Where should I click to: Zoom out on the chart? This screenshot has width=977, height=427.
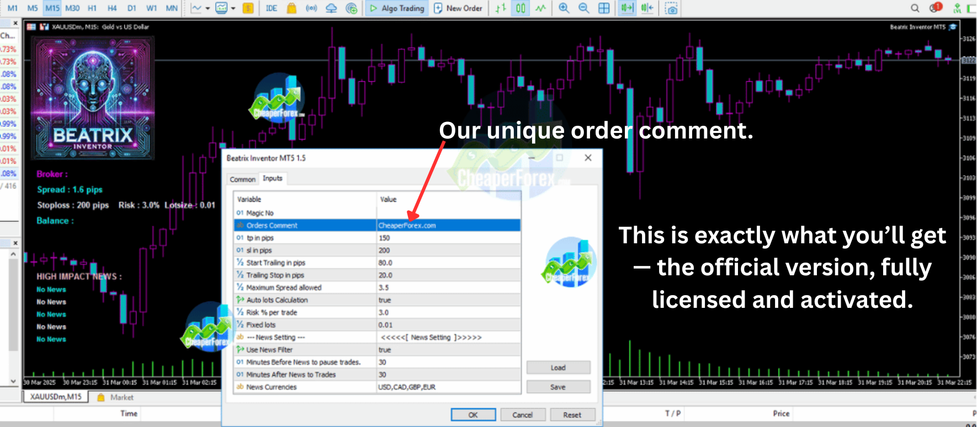[583, 8]
